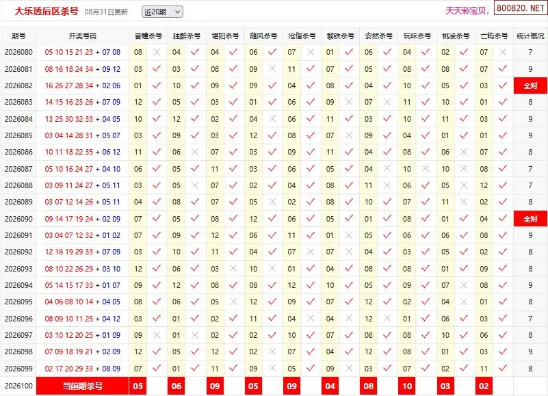Click red checkmark in 独醉杀号 column, row 2026080
548x396 pixels.
pos(195,52)
